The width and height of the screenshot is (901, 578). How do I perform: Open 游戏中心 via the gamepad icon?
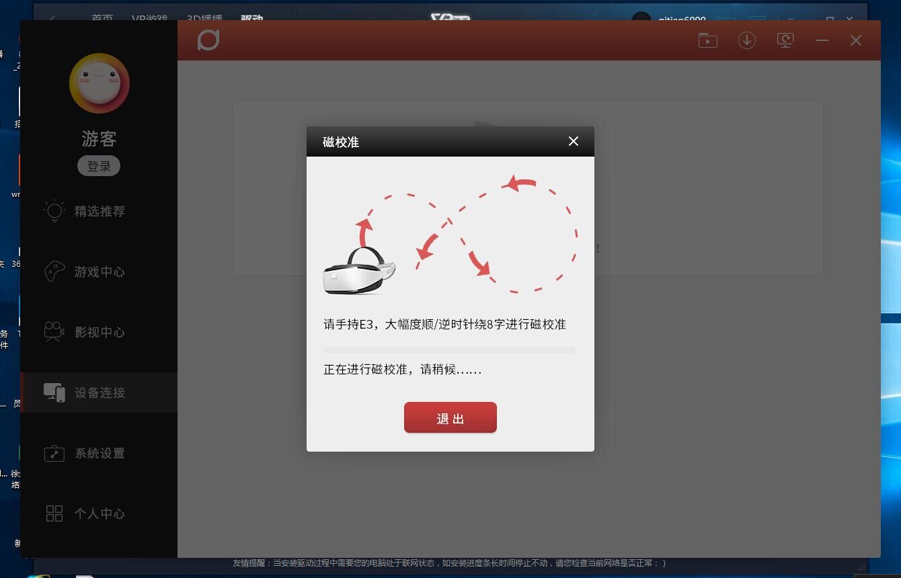(x=54, y=272)
